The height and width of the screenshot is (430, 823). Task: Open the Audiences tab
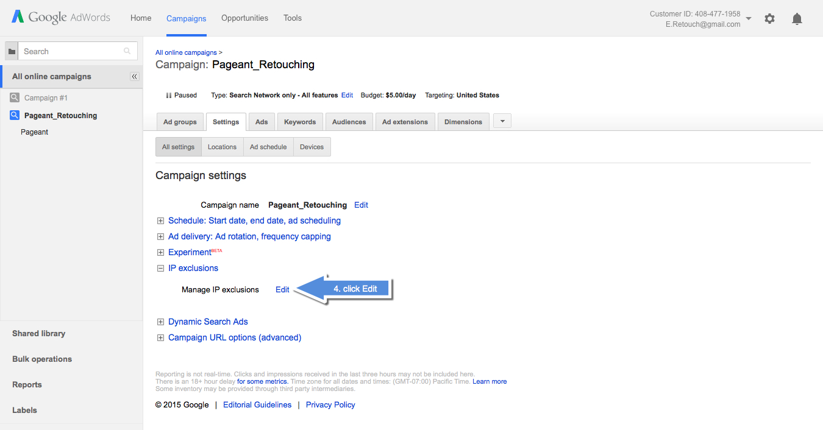(349, 122)
